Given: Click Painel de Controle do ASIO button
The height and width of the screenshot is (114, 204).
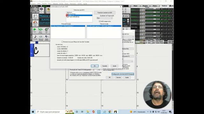Looking at the screenshot, I should click(105, 13).
